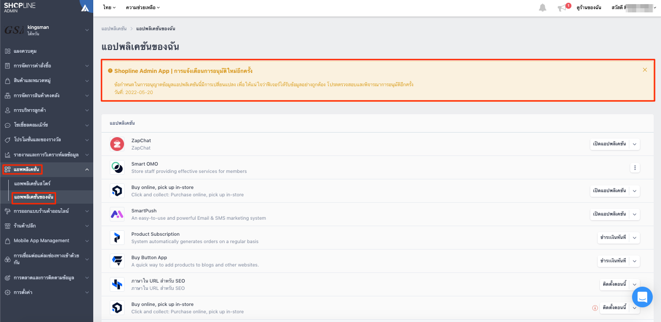Click the shopping bag icon for สินค้าและหมวดหมู่
661x322 pixels.
tap(7, 81)
